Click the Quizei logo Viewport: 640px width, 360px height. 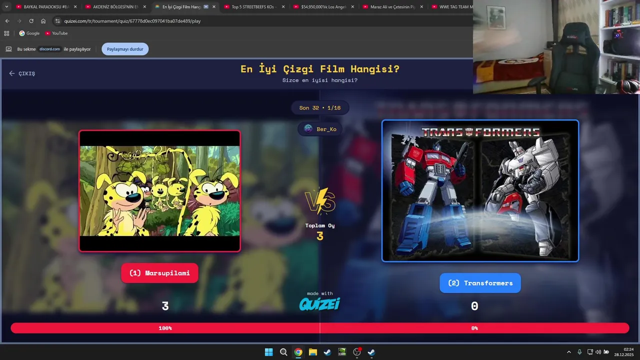coord(320,303)
